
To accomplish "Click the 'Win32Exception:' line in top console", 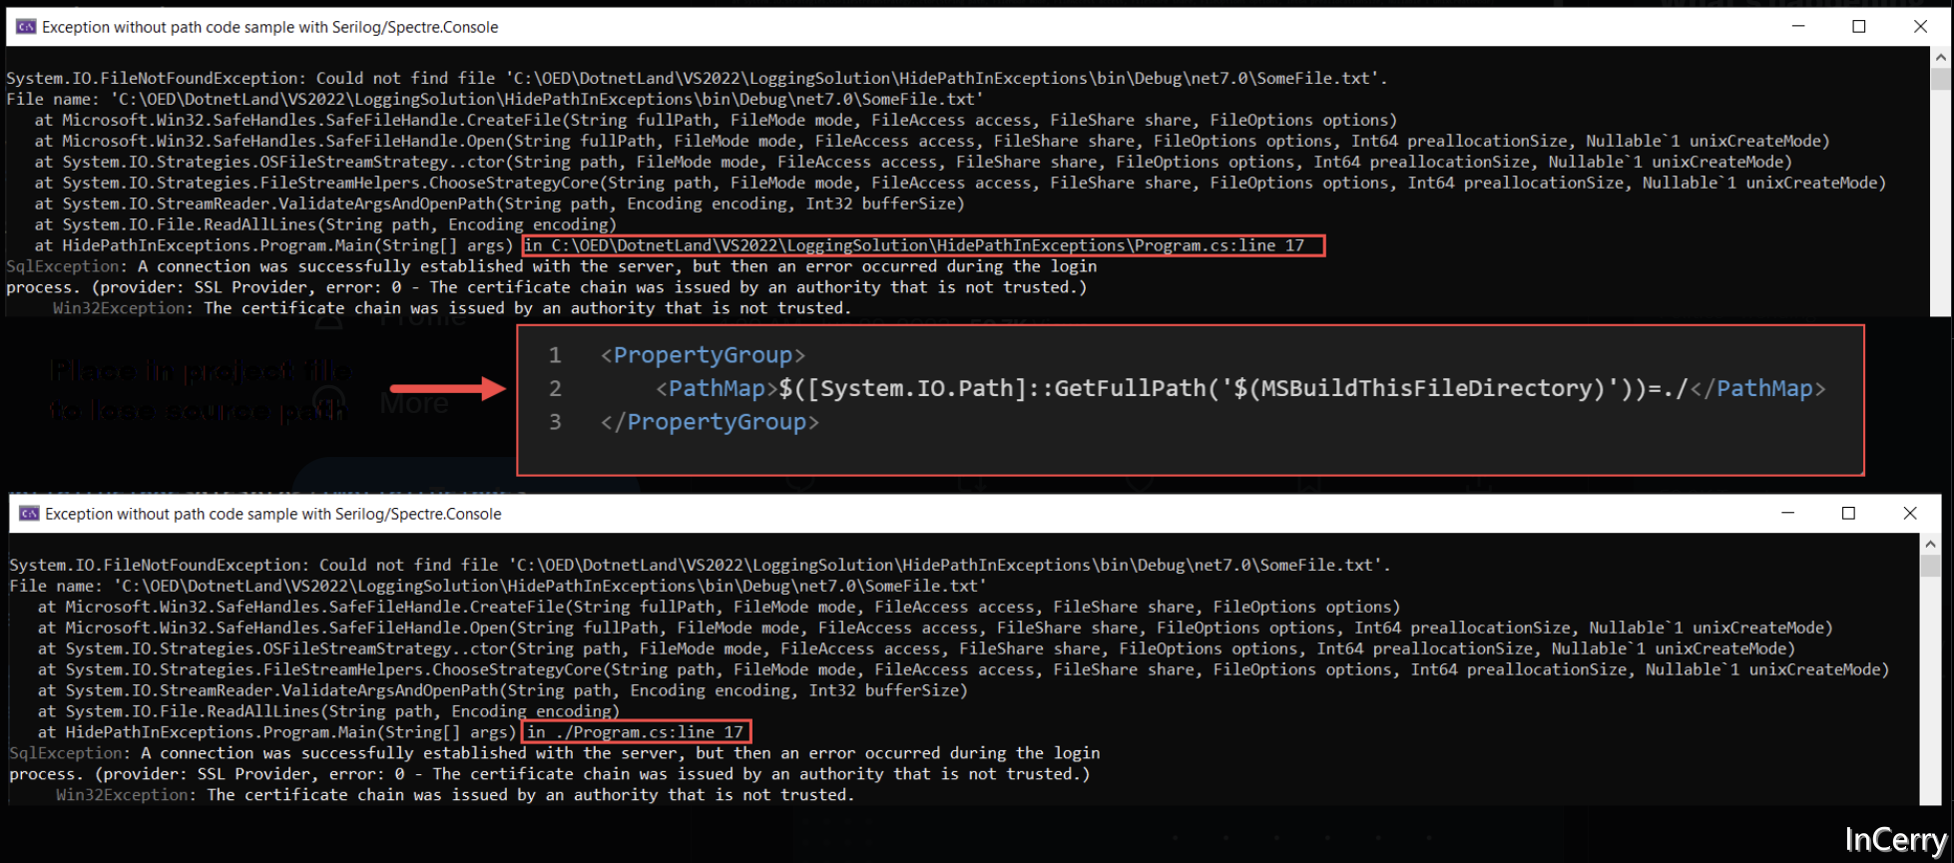I will 452,308.
